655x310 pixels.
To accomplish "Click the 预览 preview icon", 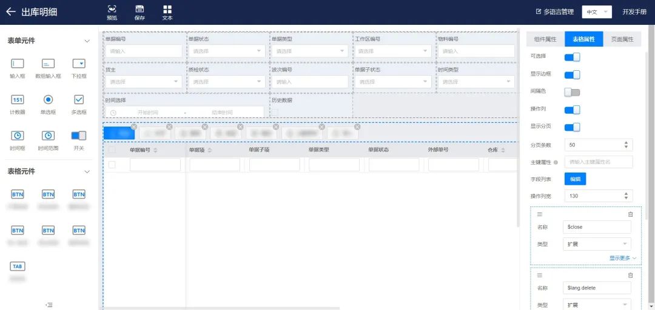I will (112, 9).
